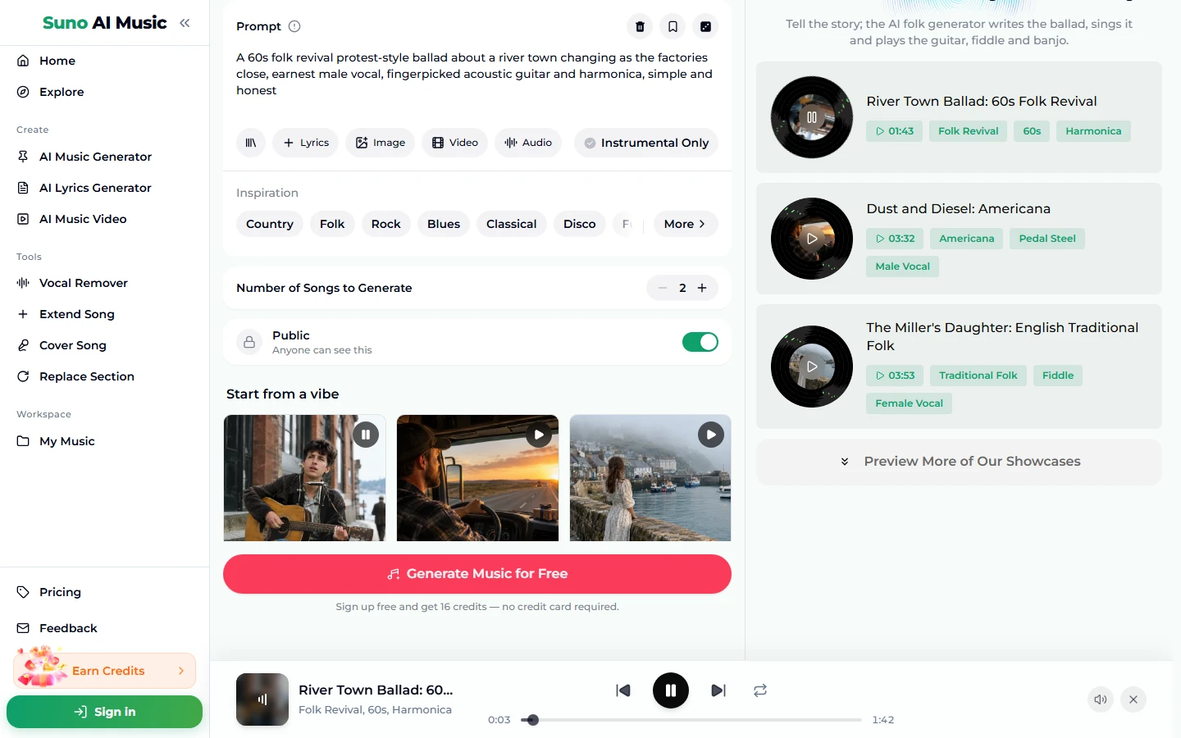Expand More inspiration genres
1181x738 pixels.
[x=686, y=224]
